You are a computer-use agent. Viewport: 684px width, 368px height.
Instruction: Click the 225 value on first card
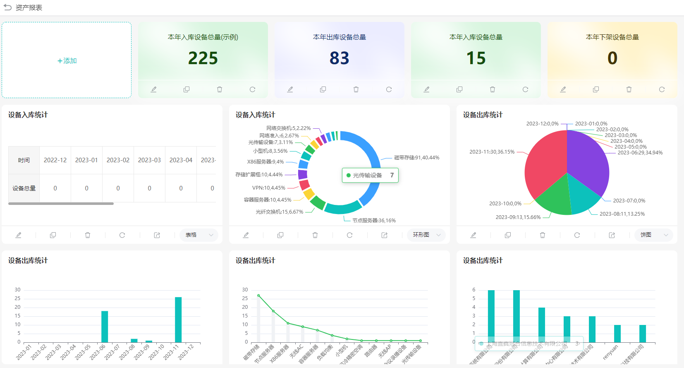point(203,58)
